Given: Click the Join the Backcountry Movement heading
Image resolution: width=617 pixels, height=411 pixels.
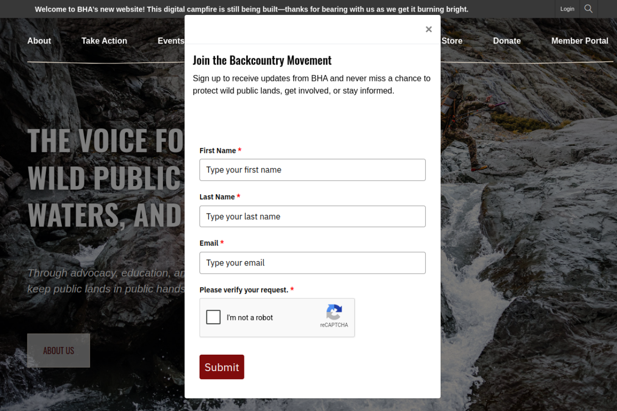Looking at the screenshot, I should (x=262, y=60).
